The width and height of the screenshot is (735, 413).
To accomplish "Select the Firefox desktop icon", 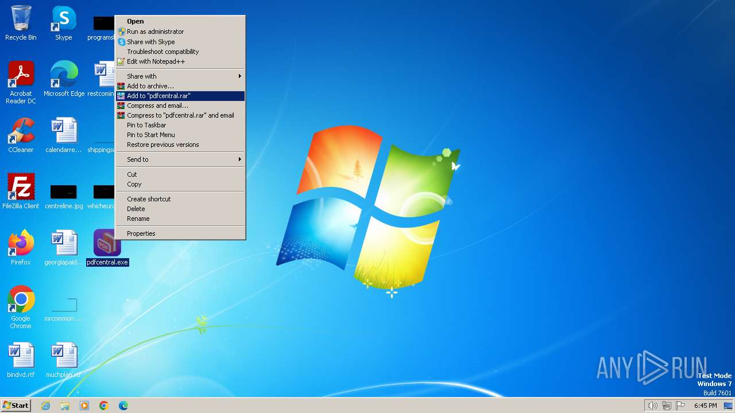I will (21, 248).
